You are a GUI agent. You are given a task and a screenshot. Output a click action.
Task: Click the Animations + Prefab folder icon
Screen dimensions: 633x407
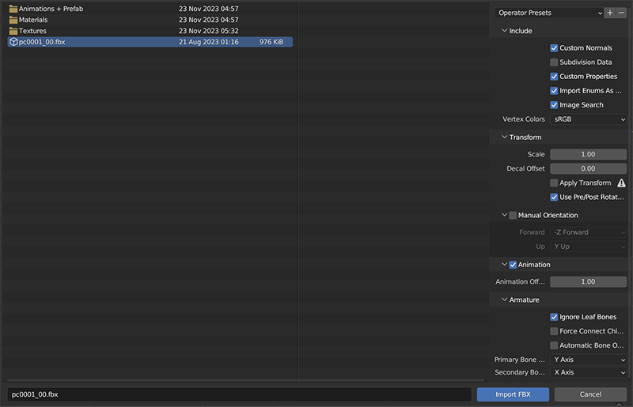(13, 9)
